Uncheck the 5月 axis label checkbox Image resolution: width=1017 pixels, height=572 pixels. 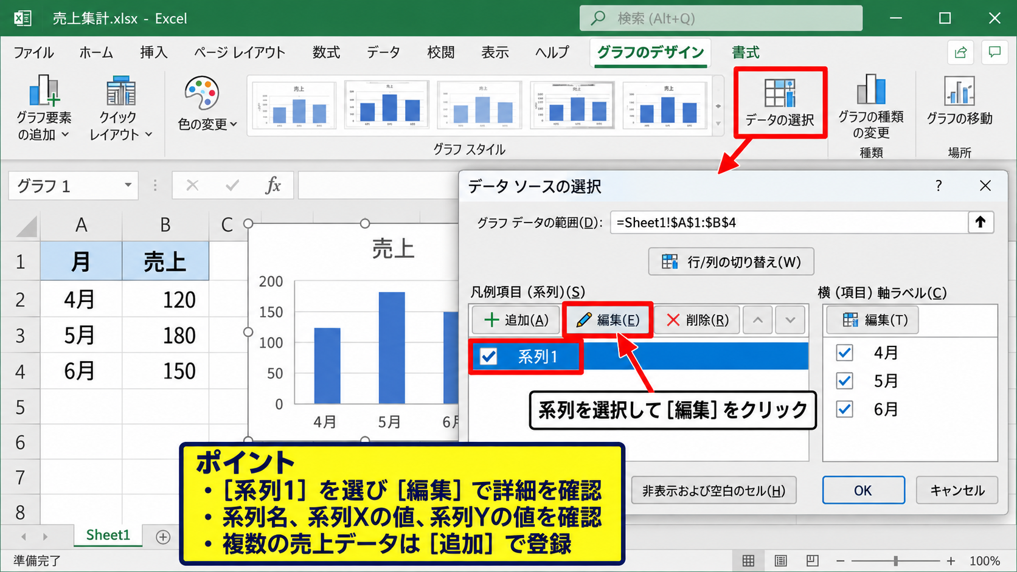[844, 381]
